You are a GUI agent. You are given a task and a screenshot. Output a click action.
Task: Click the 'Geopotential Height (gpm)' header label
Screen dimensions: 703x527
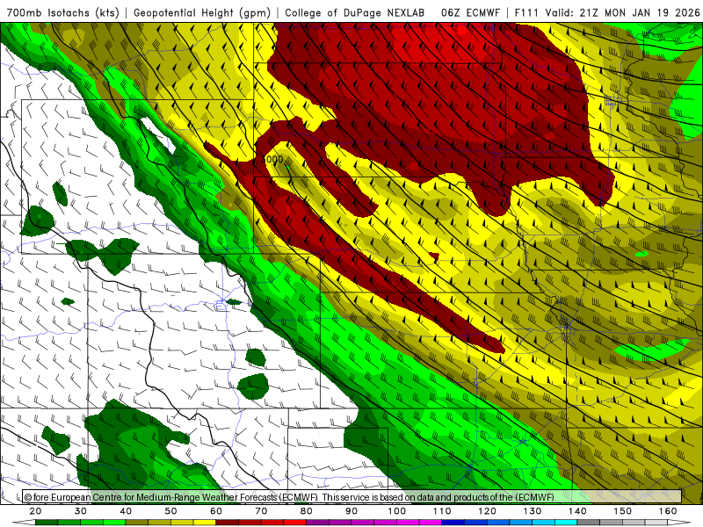coord(202,12)
